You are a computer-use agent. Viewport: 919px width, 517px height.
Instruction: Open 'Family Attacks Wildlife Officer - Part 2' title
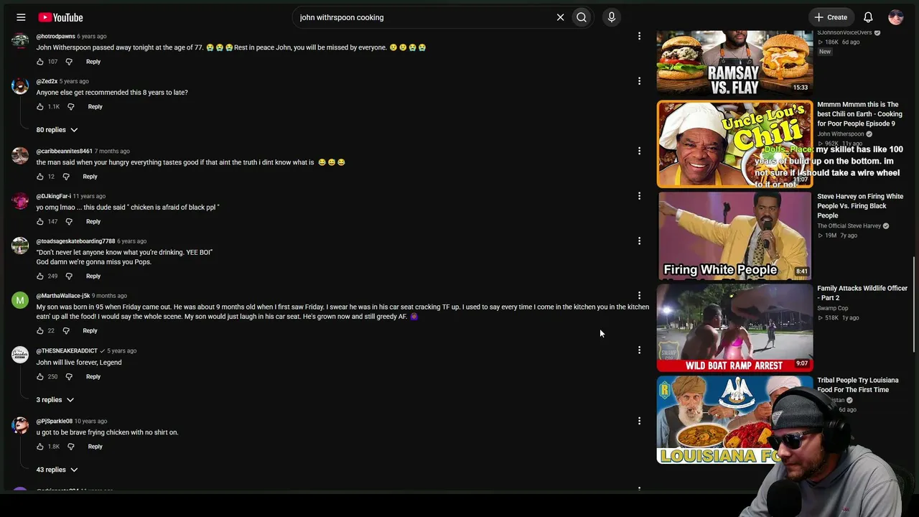click(862, 293)
